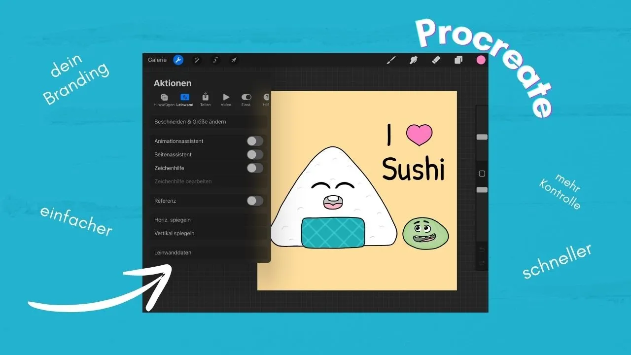
Task: Click the redo arrow on sidebar
Action: point(482,263)
